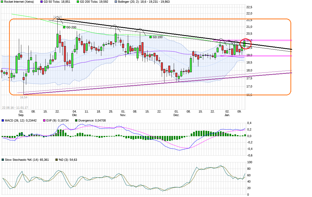Screen dimensions: 312x197
Task: Click the blue MACD indicator square
Action: pos(3,120)
